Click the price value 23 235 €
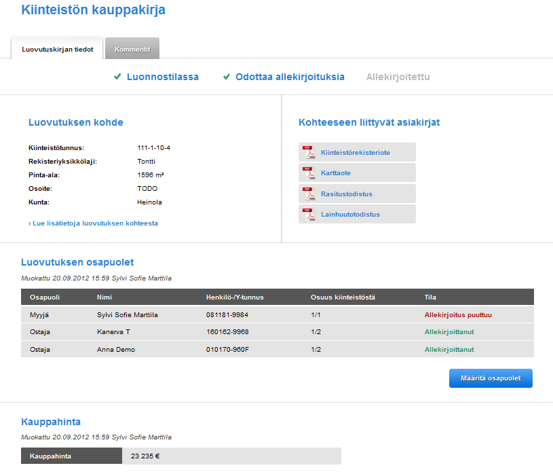 145,456
